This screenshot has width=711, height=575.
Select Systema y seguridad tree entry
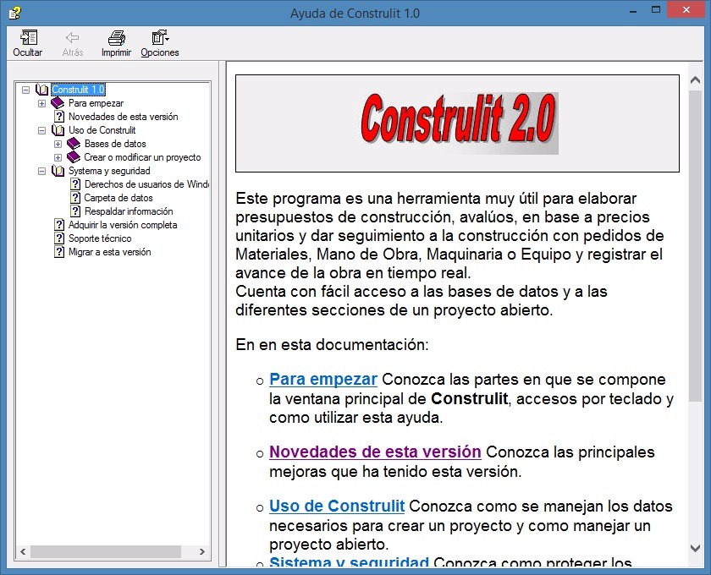click(x=109, y=171)
